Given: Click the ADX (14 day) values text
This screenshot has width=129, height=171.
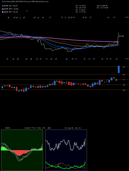Looking at the screenshot, I should [72, 128].
